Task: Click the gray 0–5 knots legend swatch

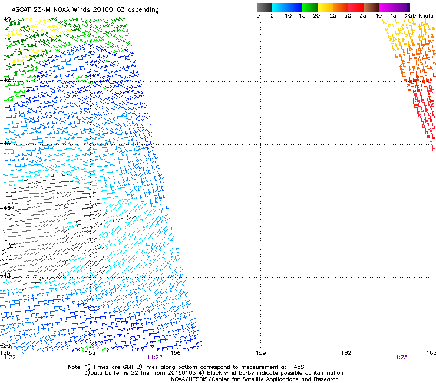Action: click(x=264, y=7)
